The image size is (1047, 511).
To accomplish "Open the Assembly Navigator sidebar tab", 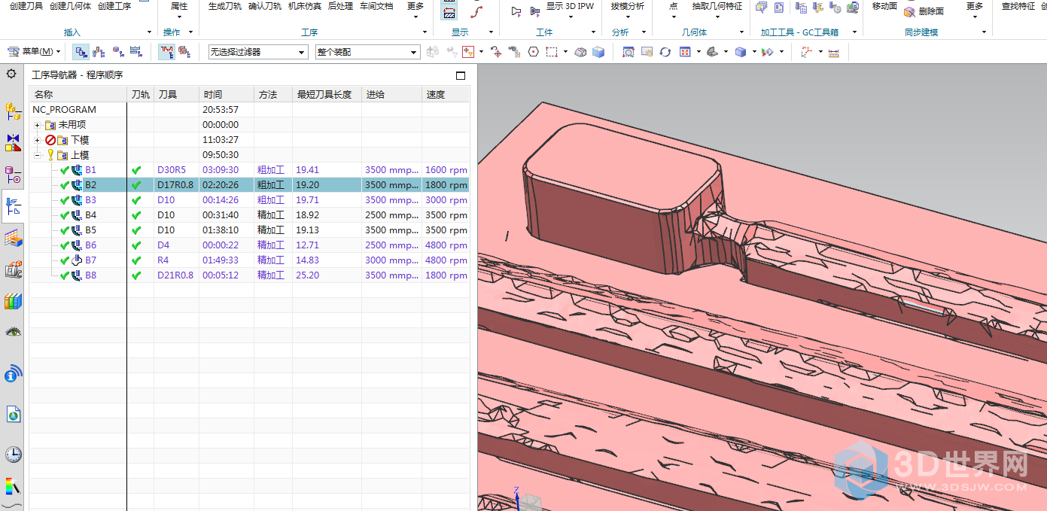I will tap(13, 112).
